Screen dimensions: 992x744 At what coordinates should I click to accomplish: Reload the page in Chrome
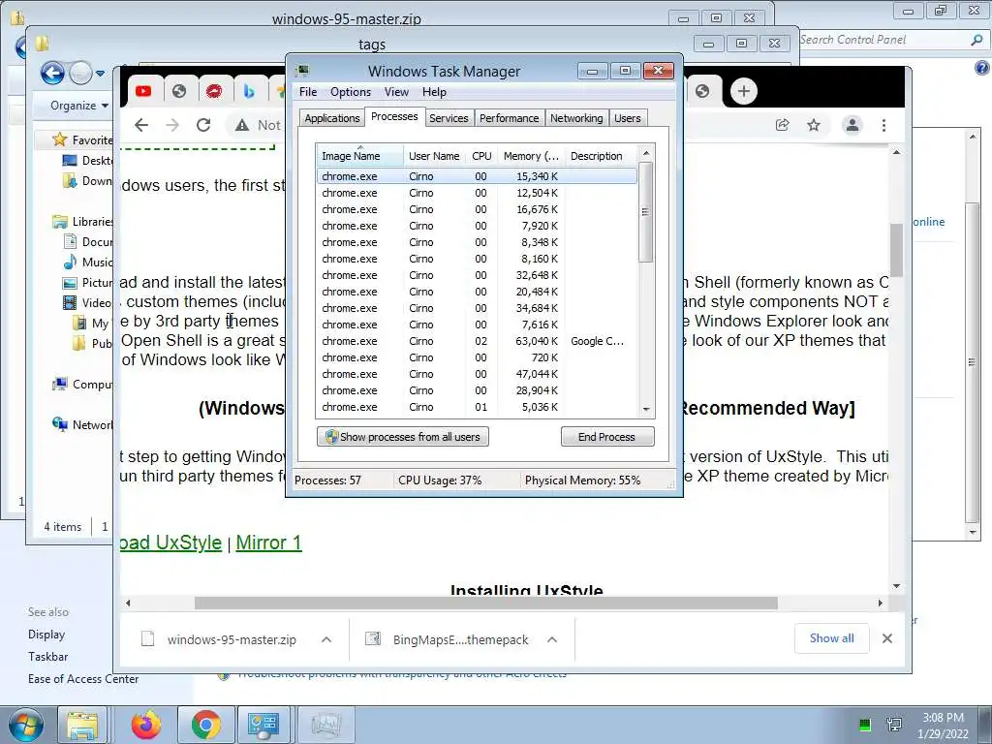point(203,125)
